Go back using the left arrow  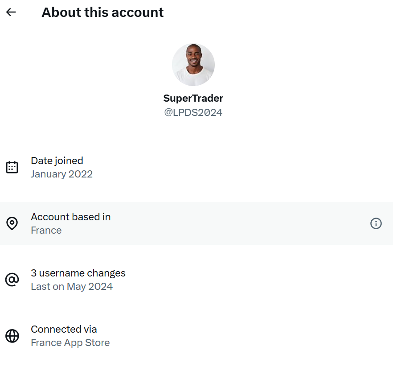pos(11,12)
